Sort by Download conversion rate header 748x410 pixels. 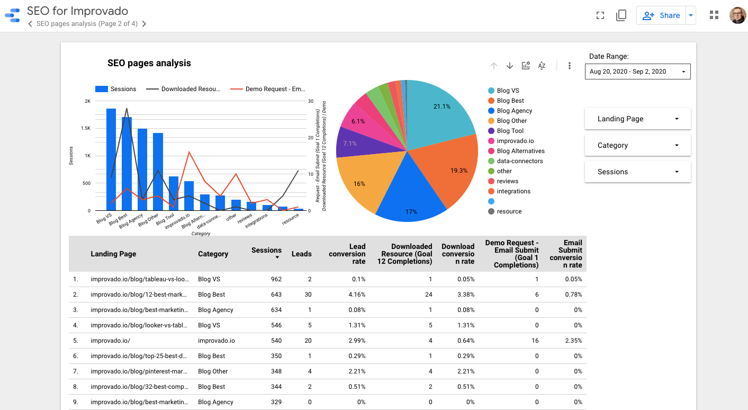[x=458, y=254]
